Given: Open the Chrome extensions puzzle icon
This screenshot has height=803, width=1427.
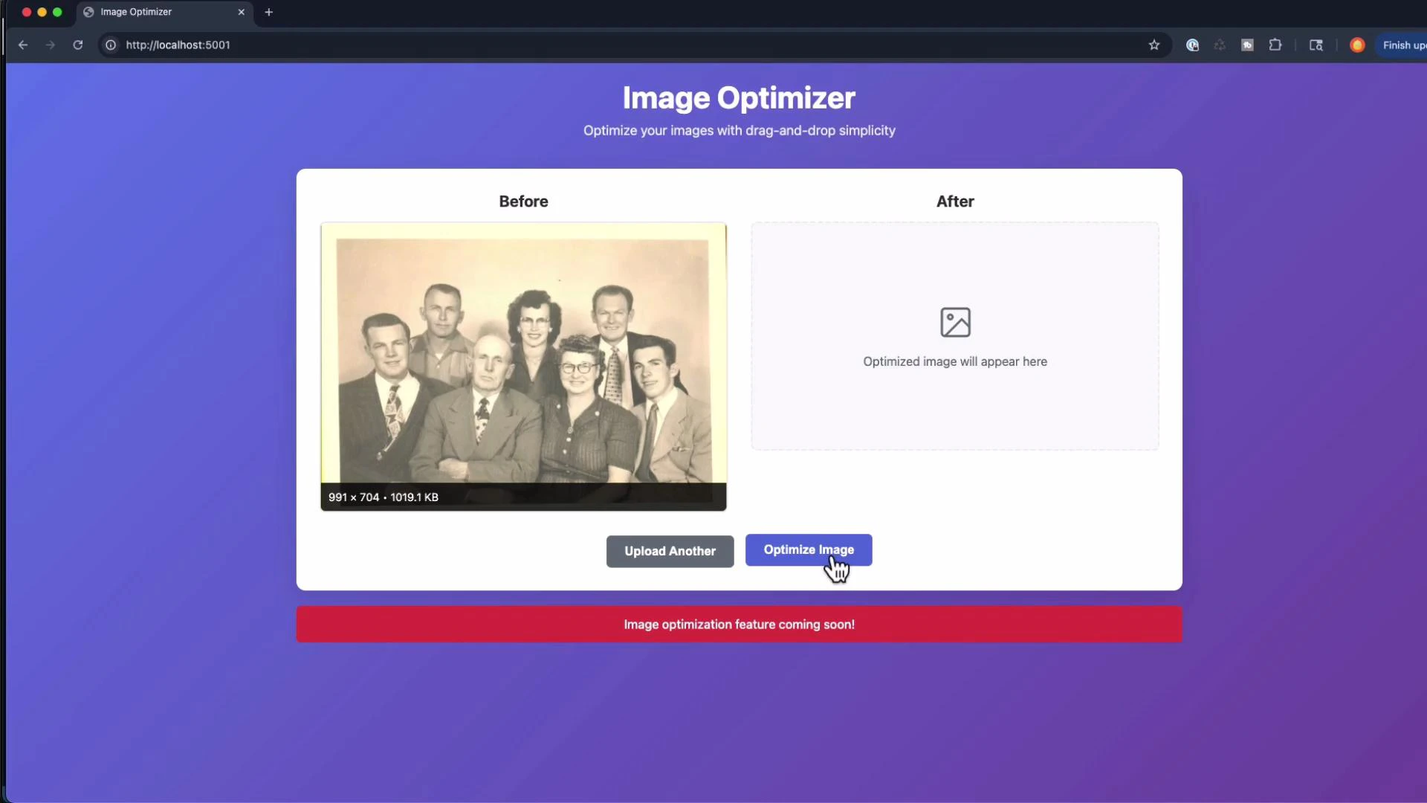Looking at the screenshot, I should tap(1277, 45).
